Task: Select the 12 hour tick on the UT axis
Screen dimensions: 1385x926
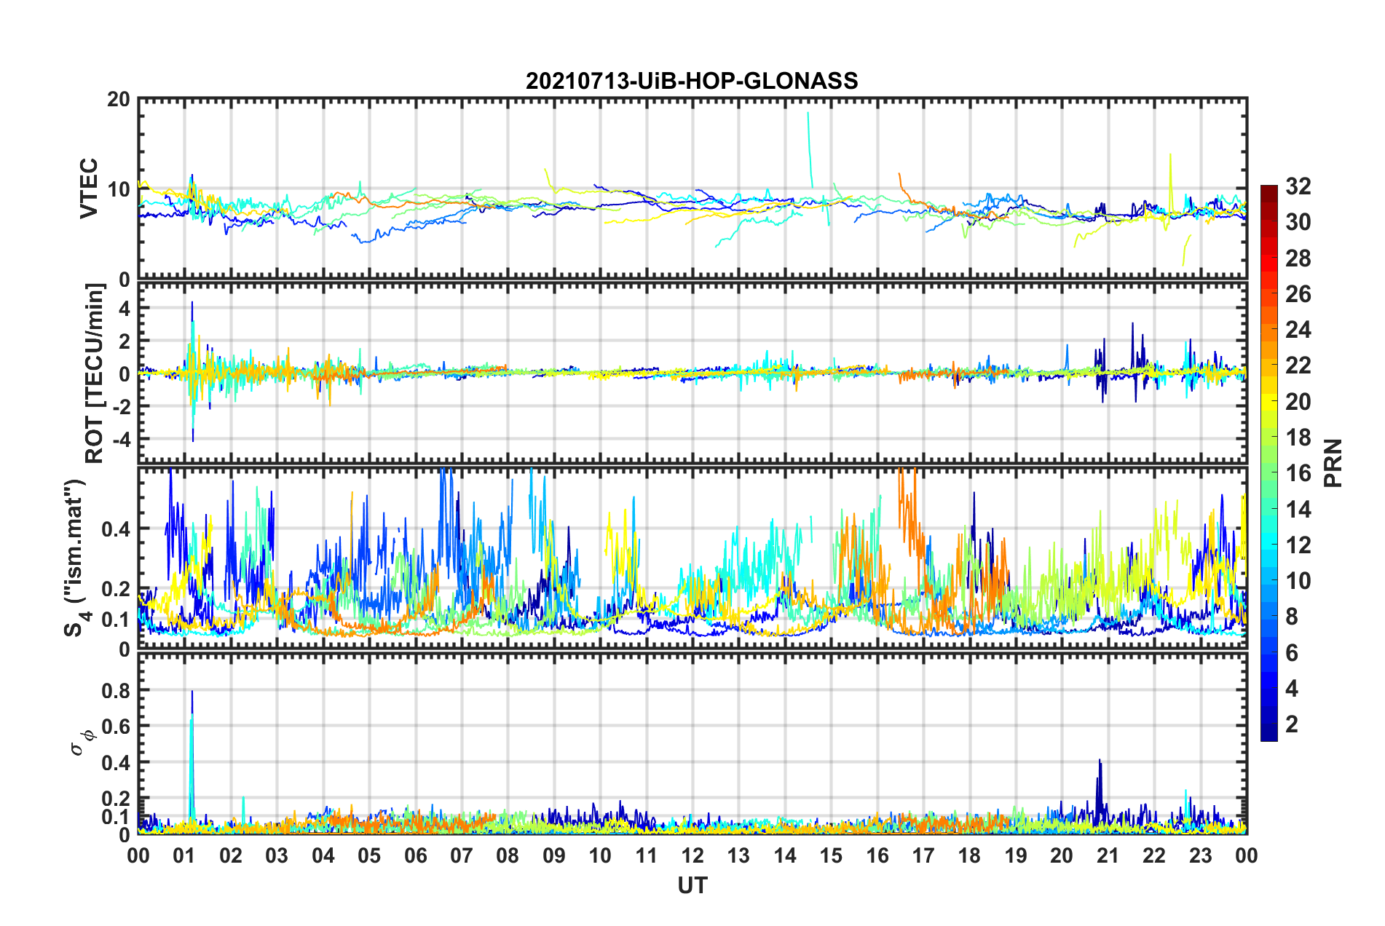Action: pos(692,855)
